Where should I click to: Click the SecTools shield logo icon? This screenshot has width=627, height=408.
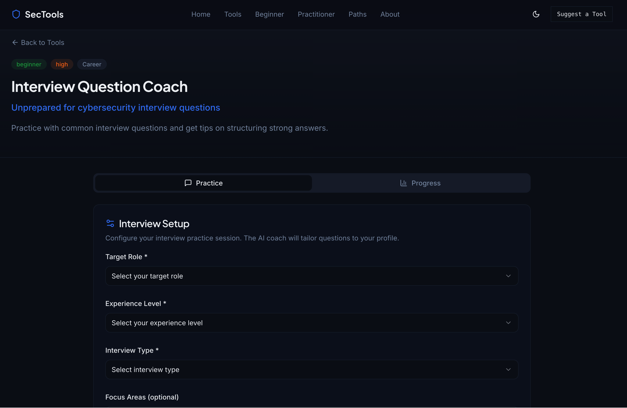pyautogui.click(x=16, y=14)
